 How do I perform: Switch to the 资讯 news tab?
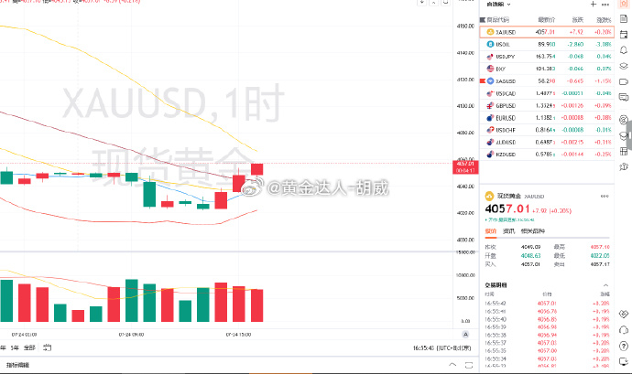508,231
